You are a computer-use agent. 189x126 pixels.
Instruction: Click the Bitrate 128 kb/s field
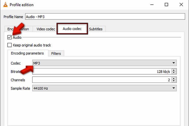coord(101,72)
